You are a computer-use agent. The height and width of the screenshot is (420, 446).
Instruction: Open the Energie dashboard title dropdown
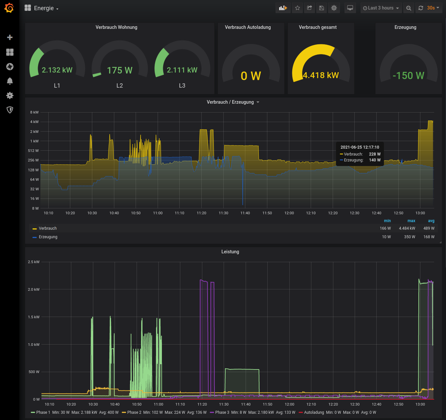coord(46,8)
